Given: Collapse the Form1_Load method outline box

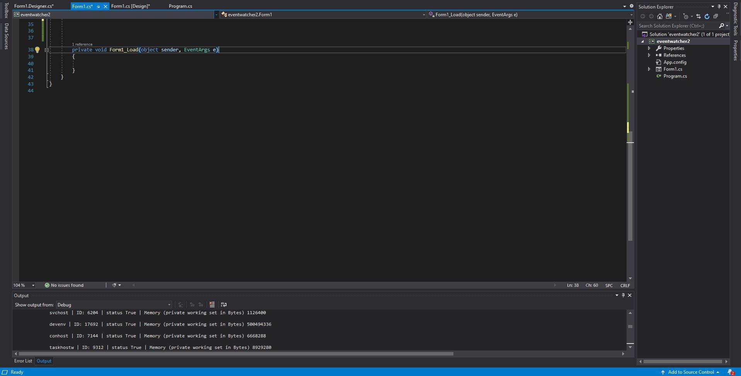Looking at the screenshot, I should point(46,50).
